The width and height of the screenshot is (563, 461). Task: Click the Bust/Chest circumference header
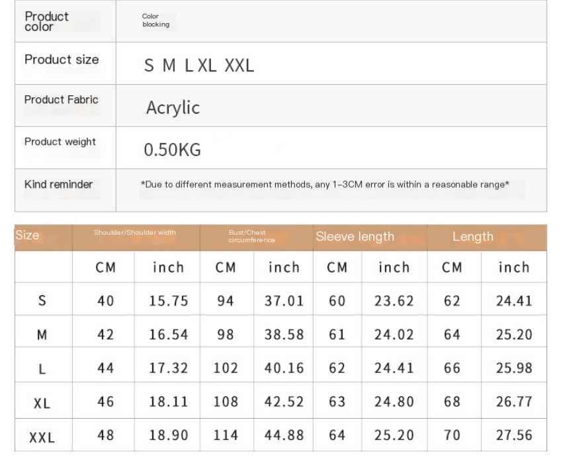click(x=251, y=236)
